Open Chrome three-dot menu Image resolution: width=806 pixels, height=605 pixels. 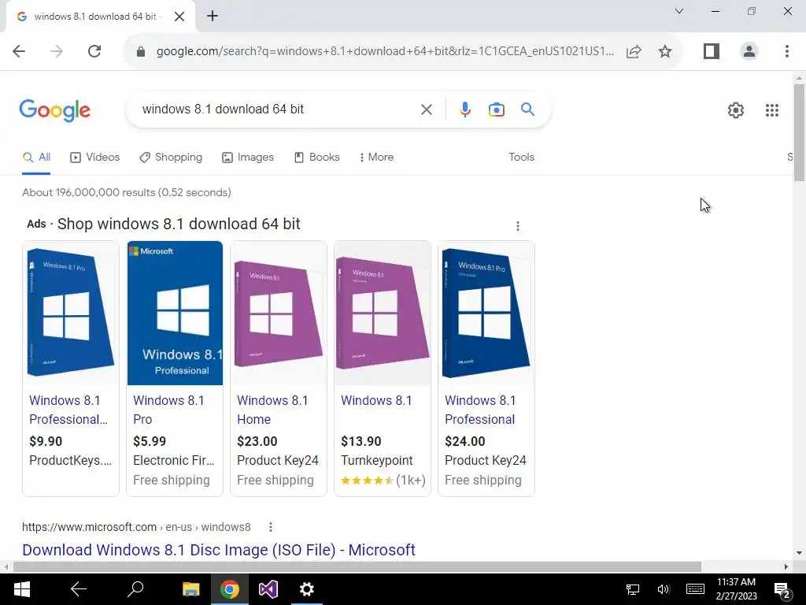click(x=787, y=51)
